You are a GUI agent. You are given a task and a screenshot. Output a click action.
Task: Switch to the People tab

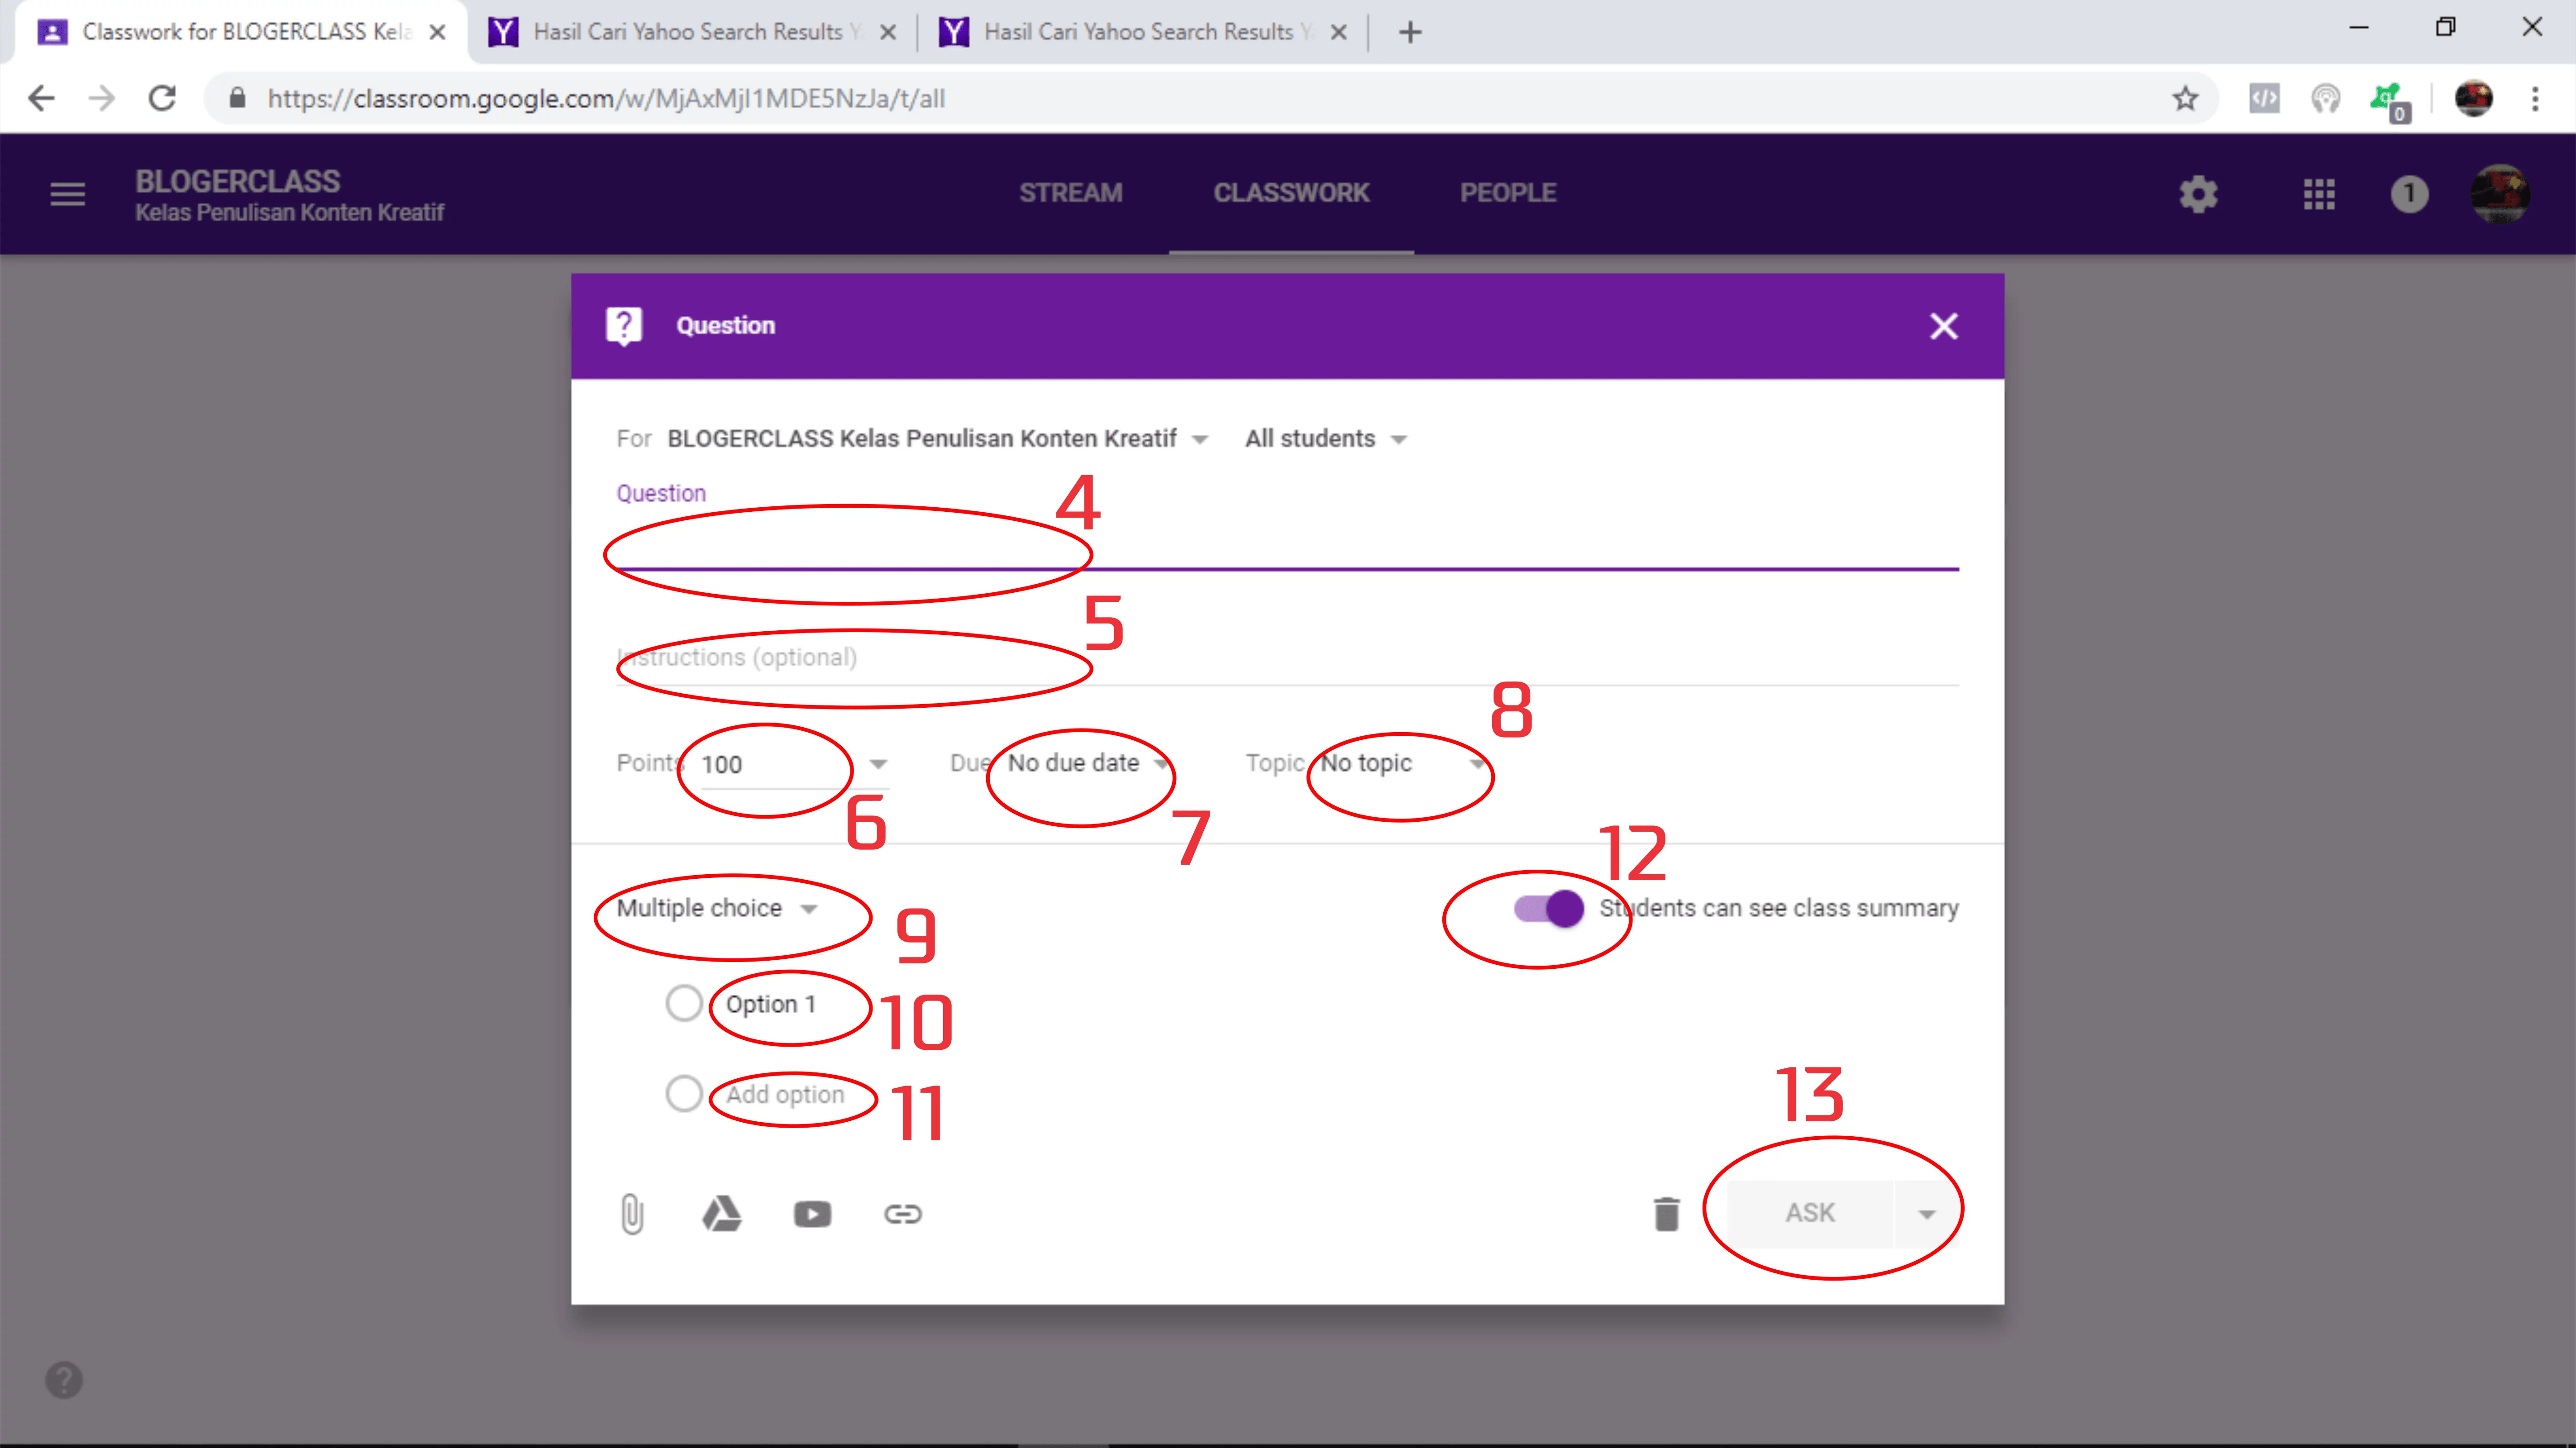click(x=1507, y=193)
